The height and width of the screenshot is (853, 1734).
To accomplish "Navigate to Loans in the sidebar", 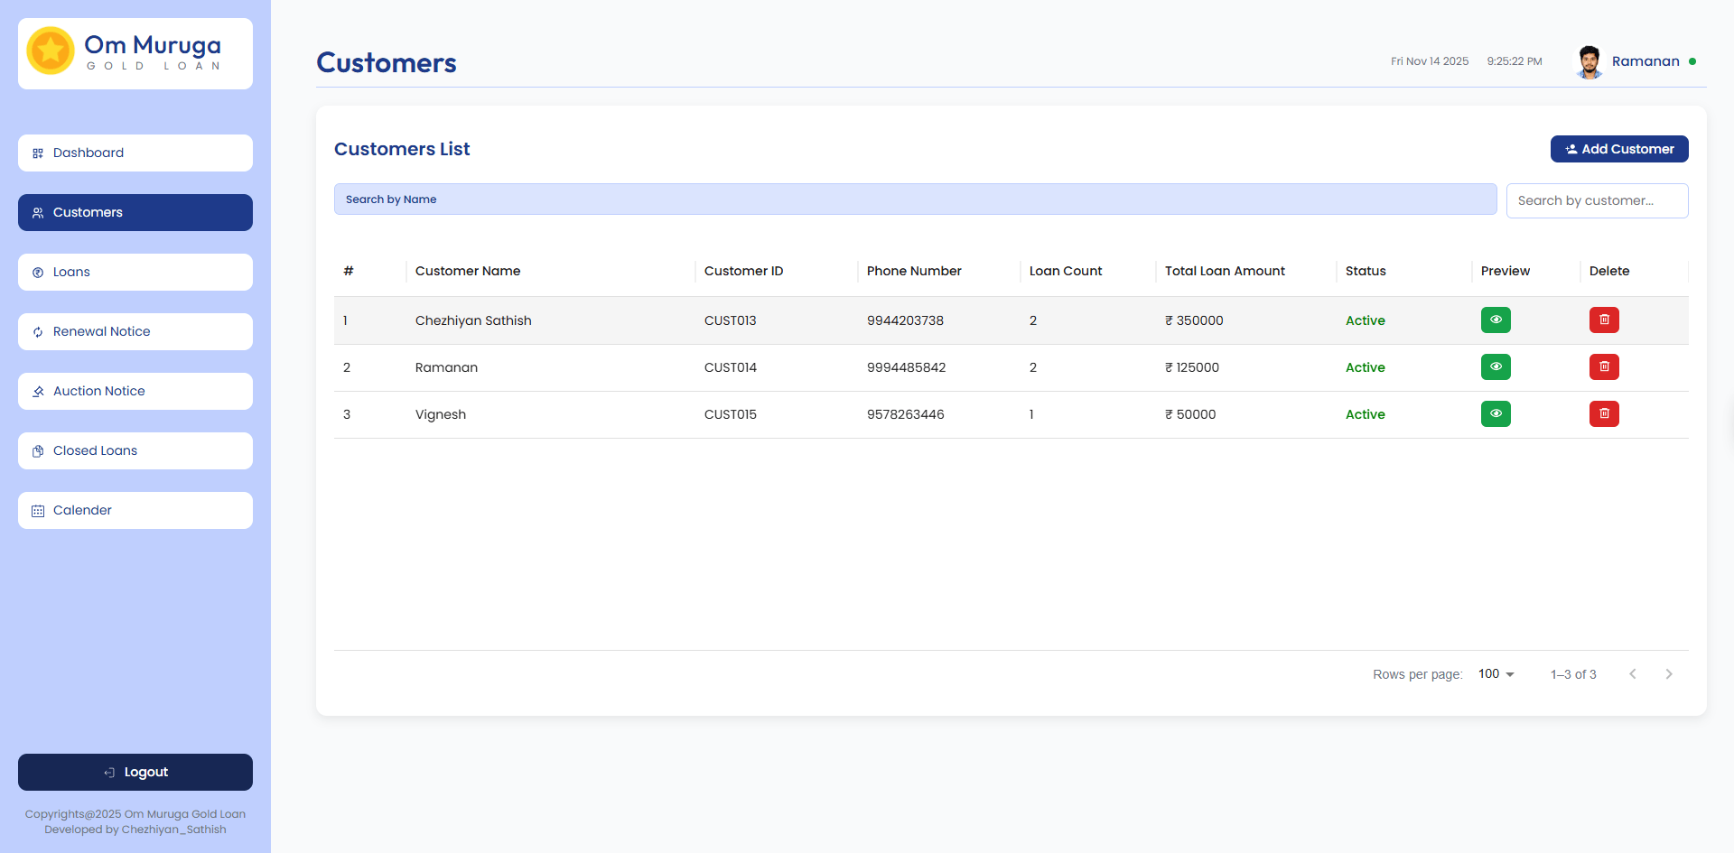I will (135, 272).
